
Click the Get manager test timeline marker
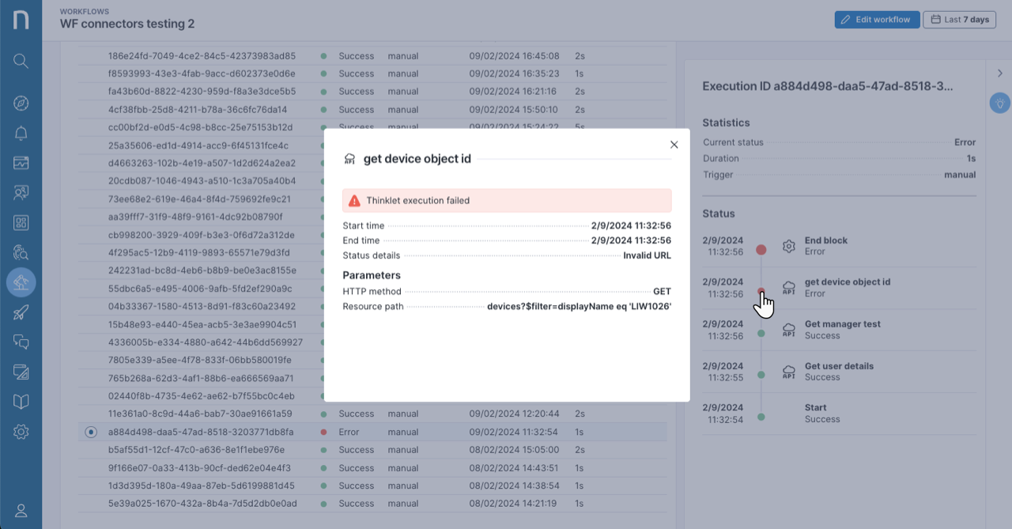761,334
